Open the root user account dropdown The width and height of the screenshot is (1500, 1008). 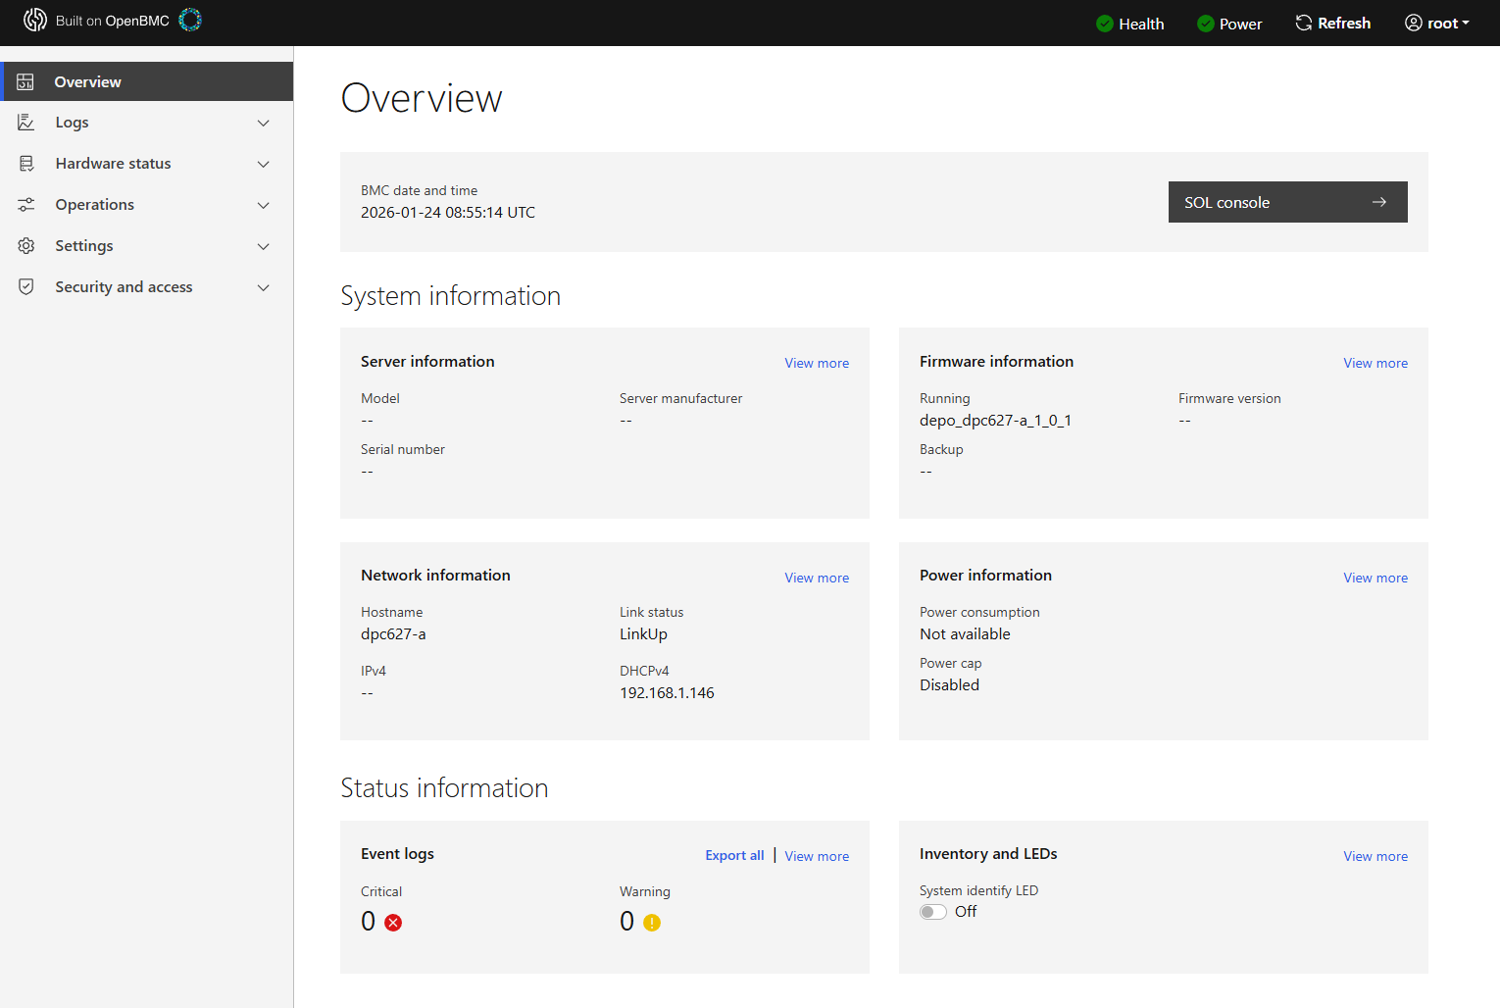[1437, 23]
